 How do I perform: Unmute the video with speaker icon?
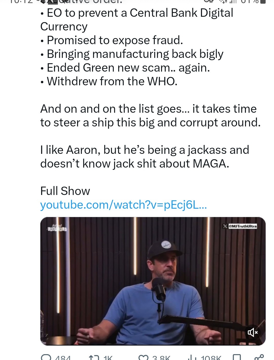pyautogui.click(x=252, y=332)
